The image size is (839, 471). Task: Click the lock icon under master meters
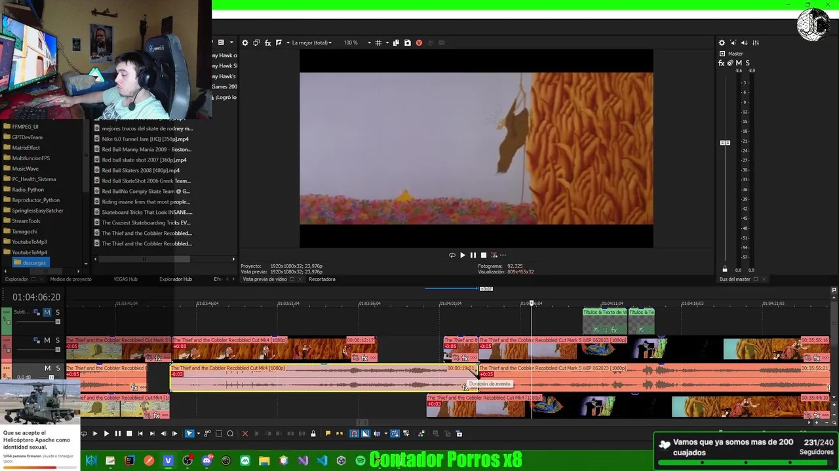click(x=724, y=269)
